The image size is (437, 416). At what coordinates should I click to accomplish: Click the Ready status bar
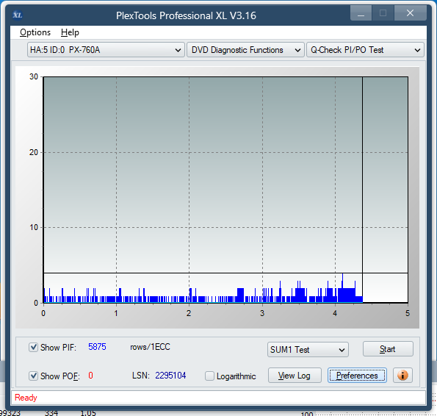coord(218,398)
